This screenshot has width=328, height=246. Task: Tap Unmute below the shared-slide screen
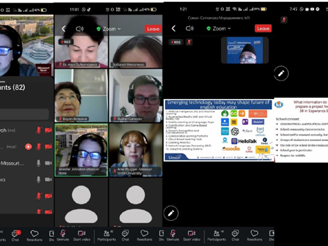pyautogui.click(x=173, y=235)
